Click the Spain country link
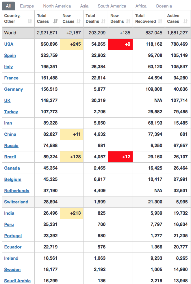Image resolution: width=191 pixels, height=284 pixels. click(10, 55)
